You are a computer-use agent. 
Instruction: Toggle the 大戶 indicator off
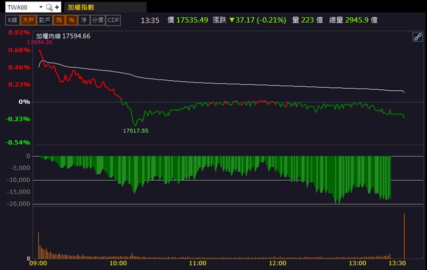[x=28, y=20]
